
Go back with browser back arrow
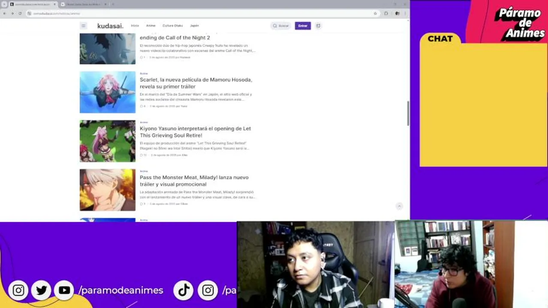coord(5,13)
